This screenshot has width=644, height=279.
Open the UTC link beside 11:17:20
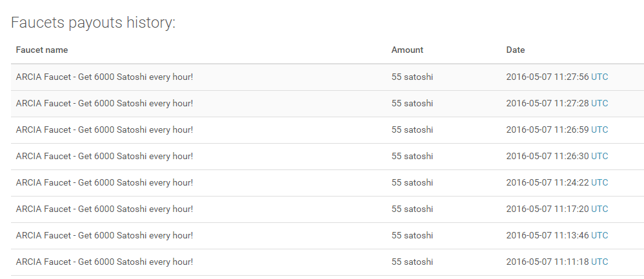599,209
